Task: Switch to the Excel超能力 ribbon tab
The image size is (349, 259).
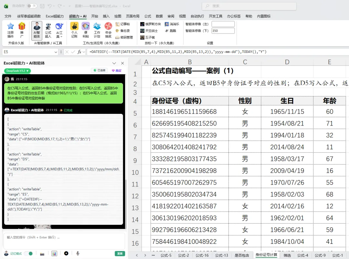Action: click(55, 16)
